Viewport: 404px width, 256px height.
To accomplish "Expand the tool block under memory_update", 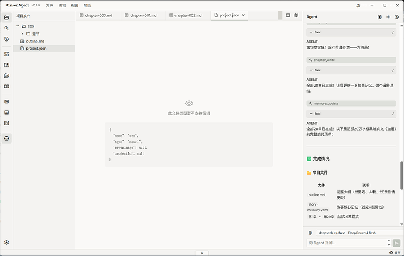I will [351, 114].
